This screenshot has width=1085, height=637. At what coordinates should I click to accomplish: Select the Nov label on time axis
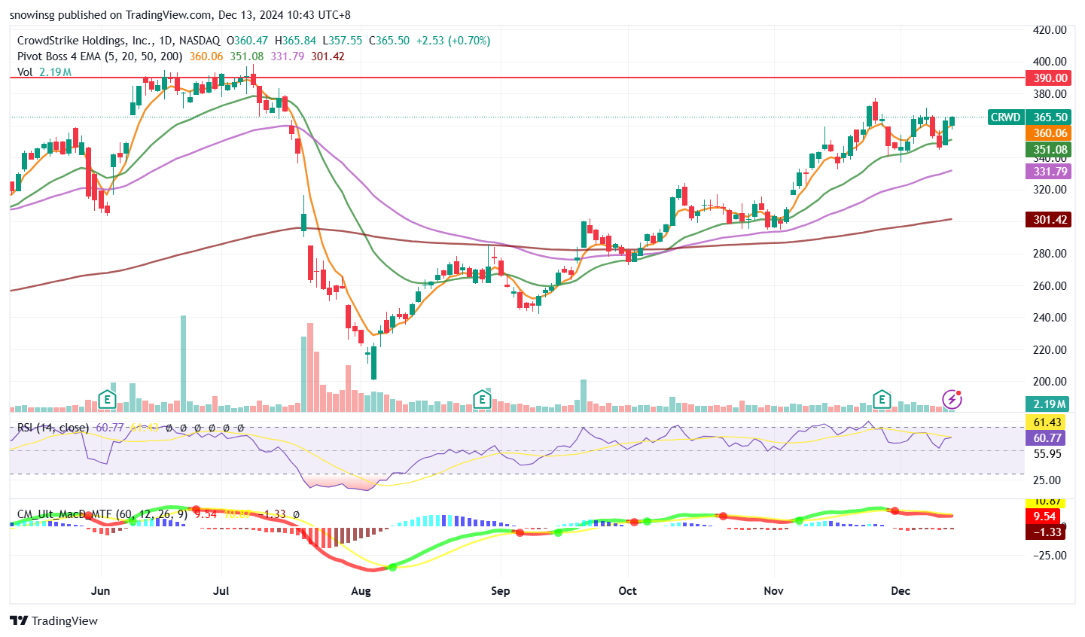773,591
